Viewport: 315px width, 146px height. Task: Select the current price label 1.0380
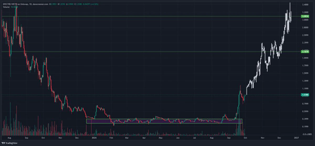[x=305, y=95]
